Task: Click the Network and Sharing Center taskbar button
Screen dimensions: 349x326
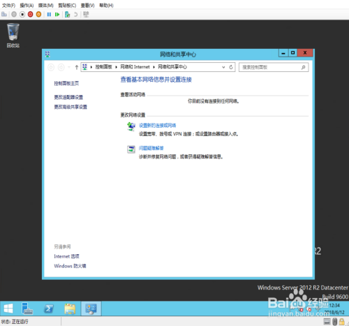Action: 91,309
